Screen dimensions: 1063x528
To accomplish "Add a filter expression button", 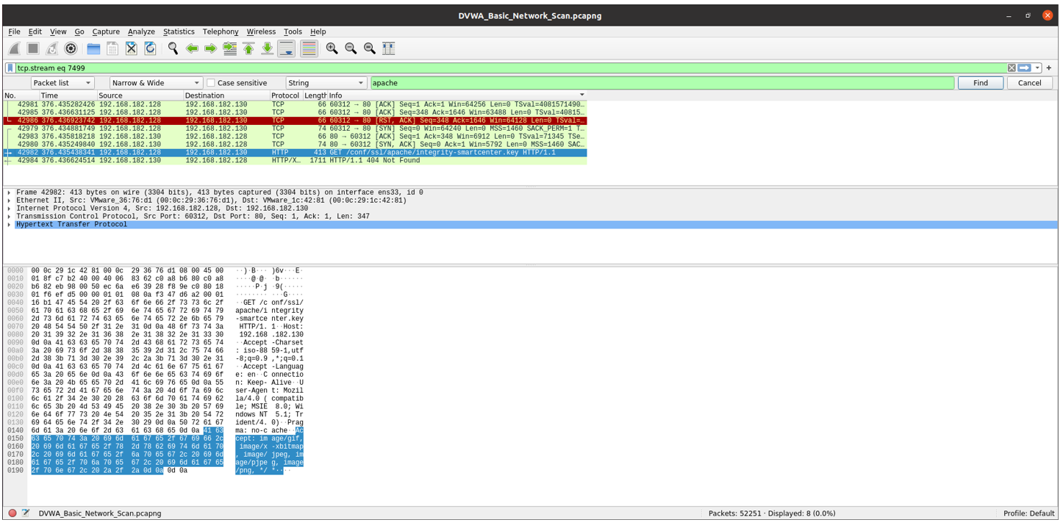I will coord(1049,68).
